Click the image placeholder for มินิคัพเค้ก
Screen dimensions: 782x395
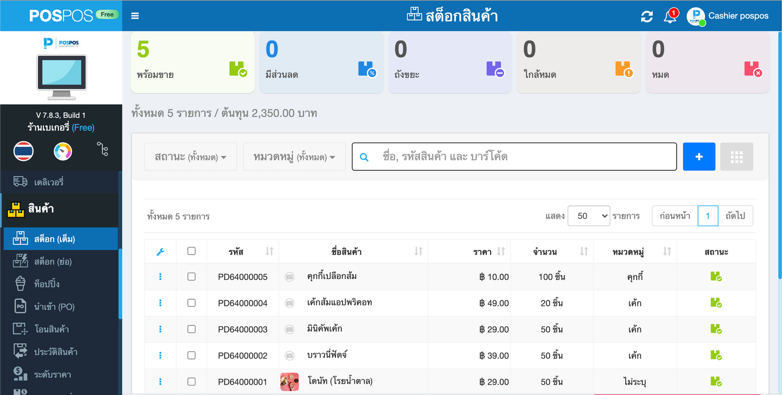click(x=289, y=330)
